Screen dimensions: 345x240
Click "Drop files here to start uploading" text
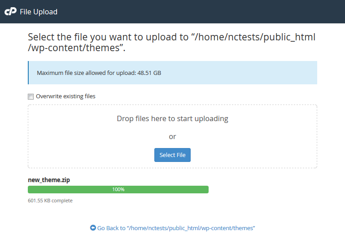point(172,119)
